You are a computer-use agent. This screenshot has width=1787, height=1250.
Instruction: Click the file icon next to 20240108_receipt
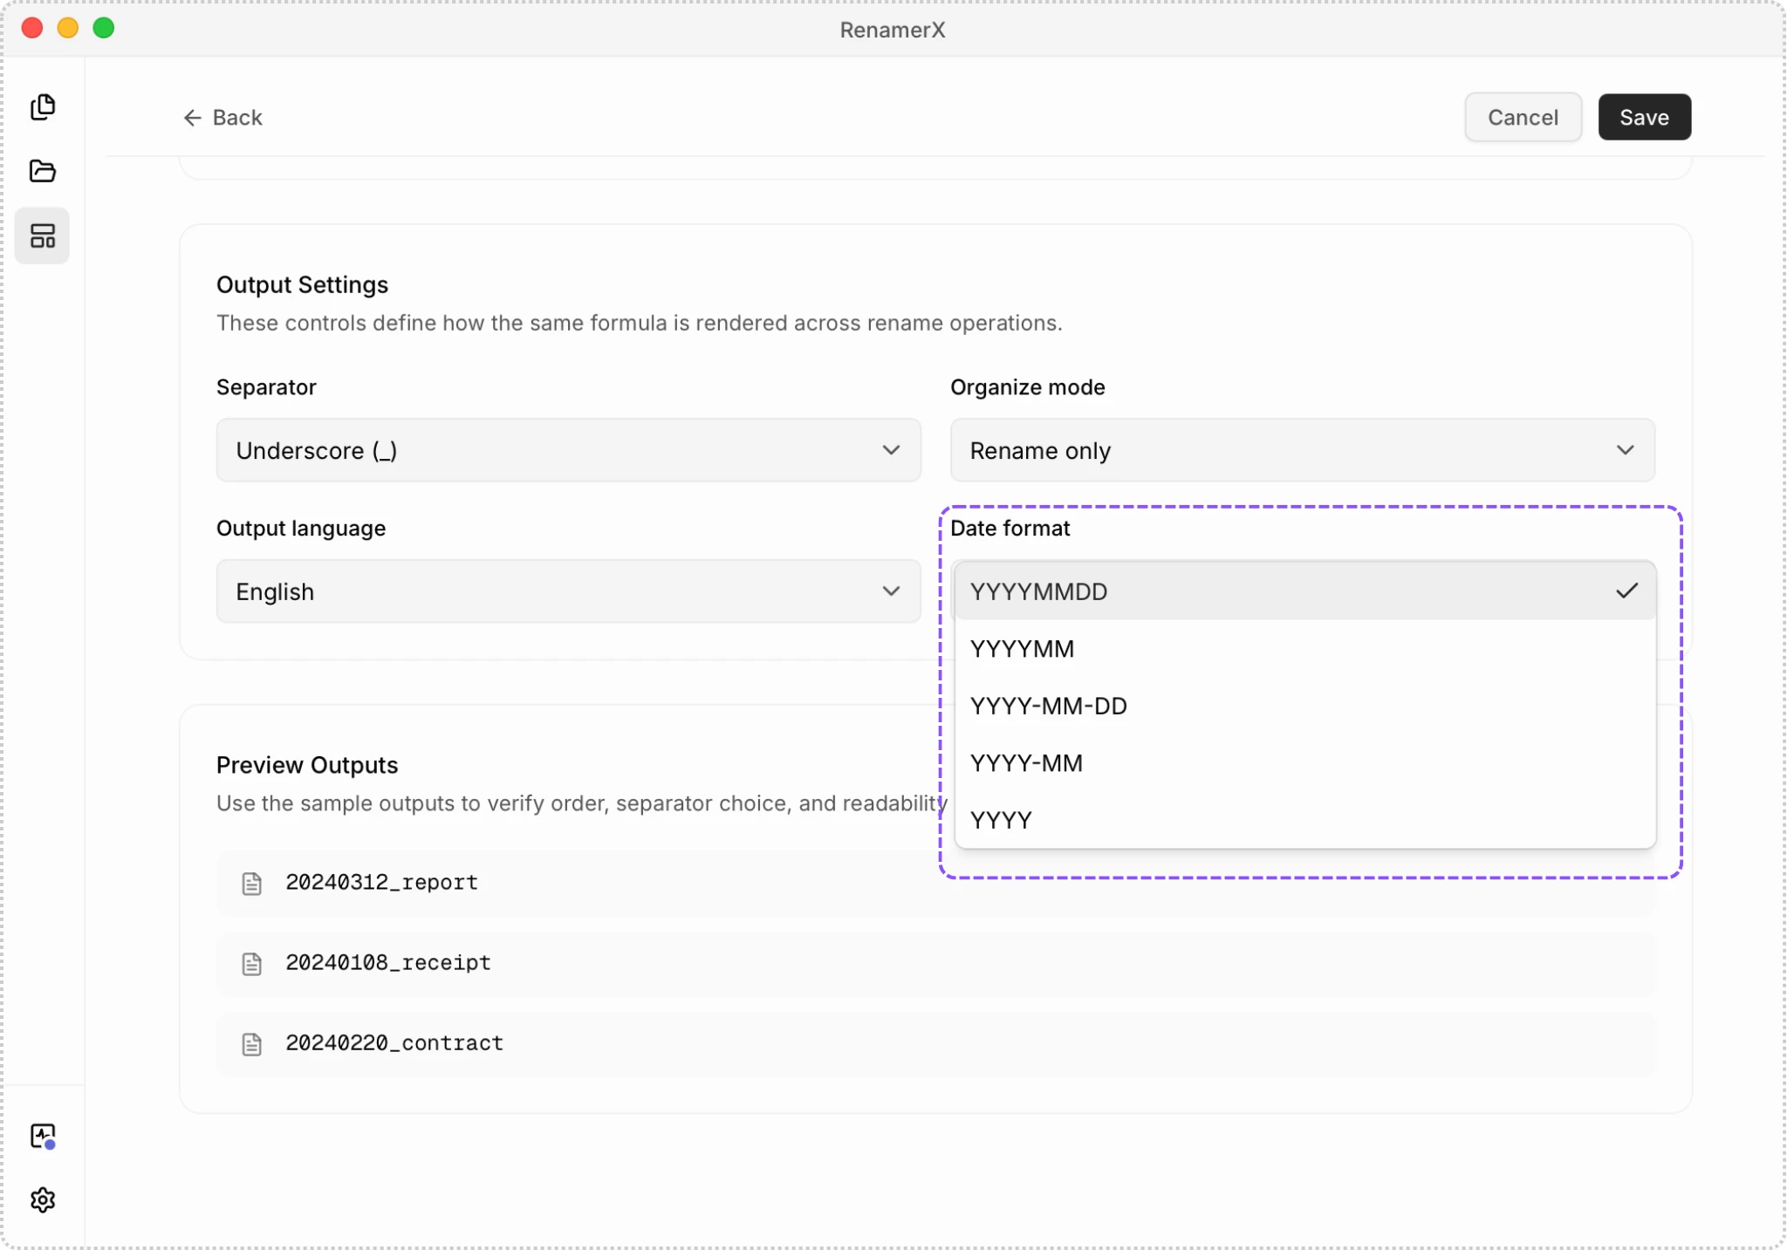(251, 963)
